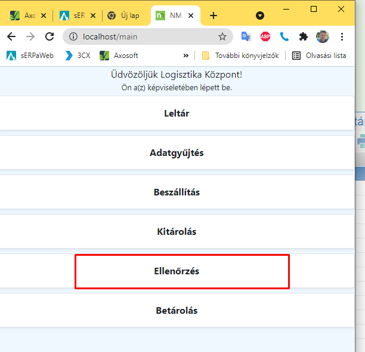Maximize the Chrome window

point(314,10)
